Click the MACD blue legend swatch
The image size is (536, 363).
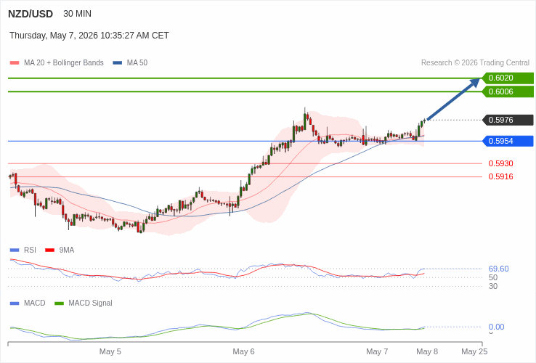[x=15, y=303]
